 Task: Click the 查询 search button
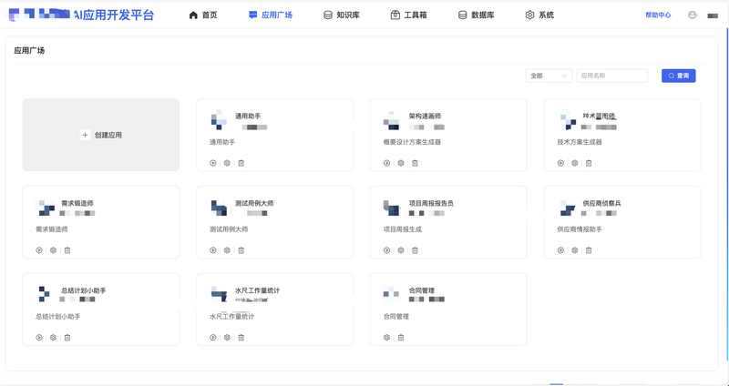pyautogui.click(x=678, y=76)
